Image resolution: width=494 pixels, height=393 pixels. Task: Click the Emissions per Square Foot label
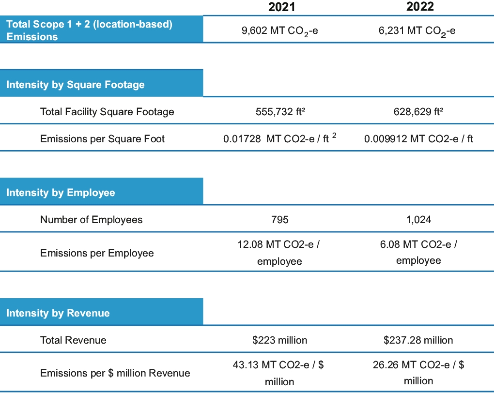pyautogui.click(x=102, y=139)
